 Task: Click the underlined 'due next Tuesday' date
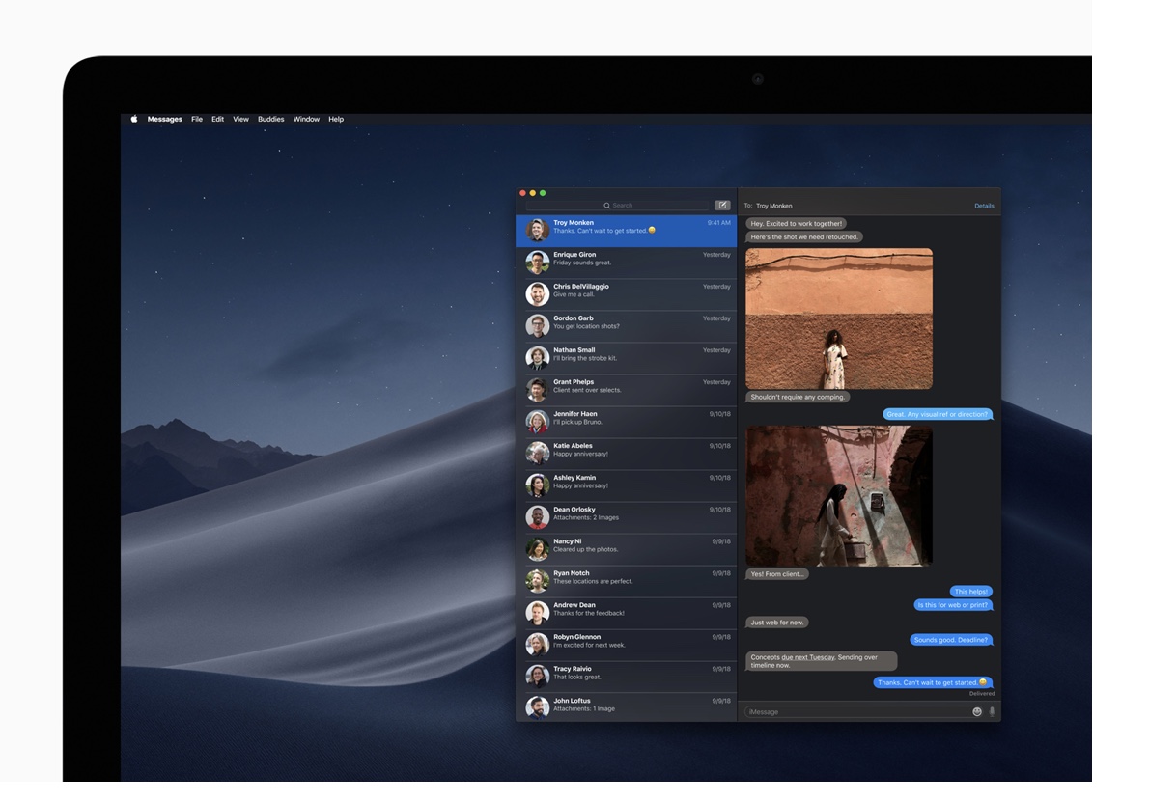point(807,657)
